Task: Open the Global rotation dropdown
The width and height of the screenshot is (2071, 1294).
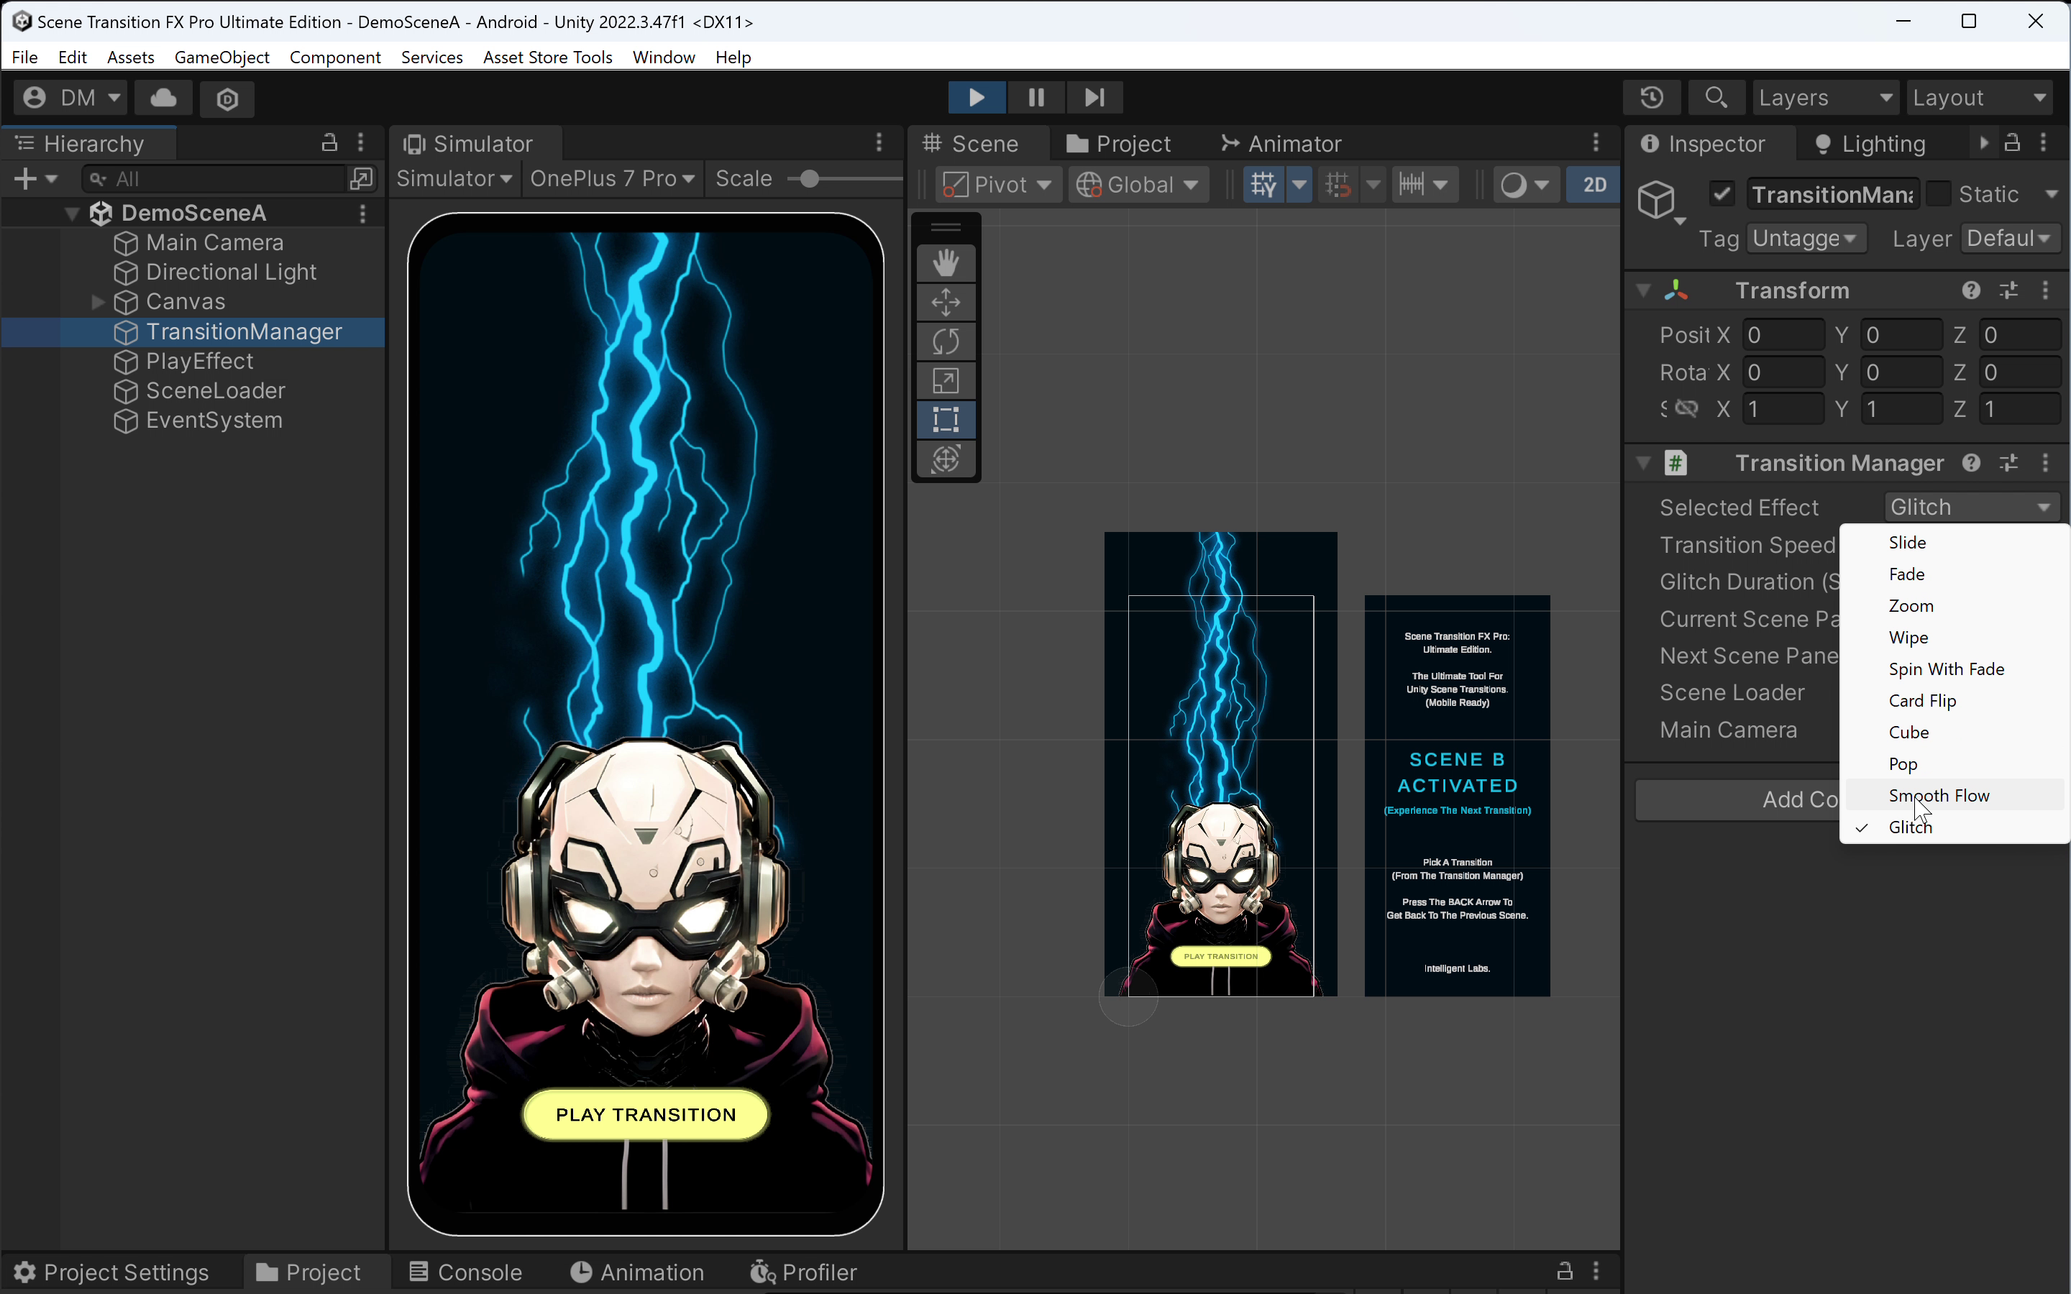Action: click(x=1138, y=185)
